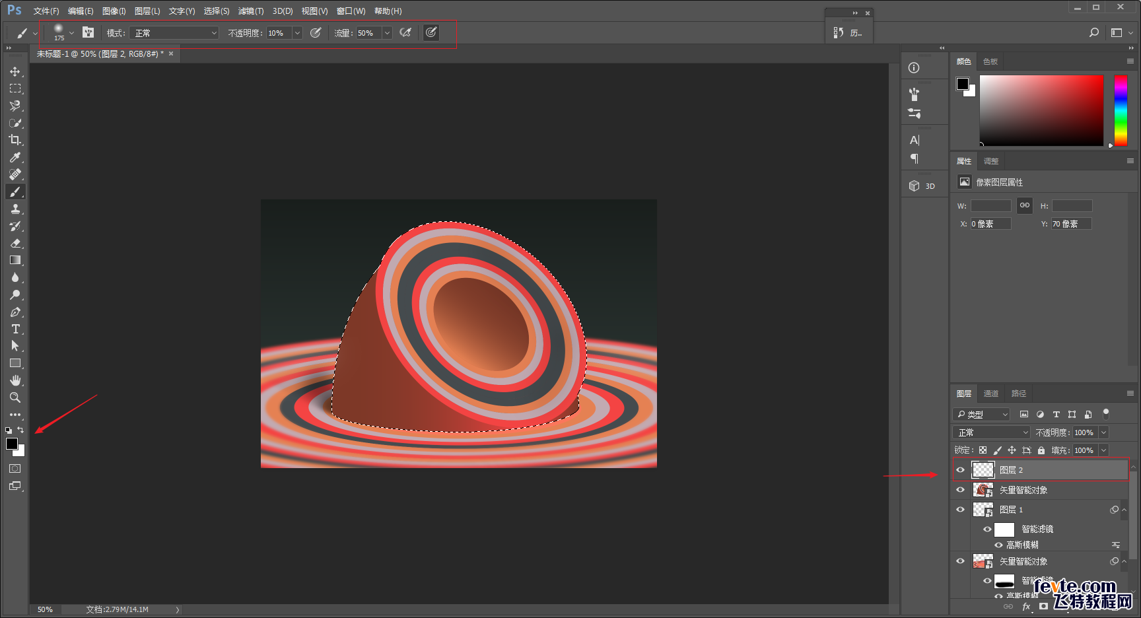Select the Zoom tool

pyautogui.click(x=15, y=397)
